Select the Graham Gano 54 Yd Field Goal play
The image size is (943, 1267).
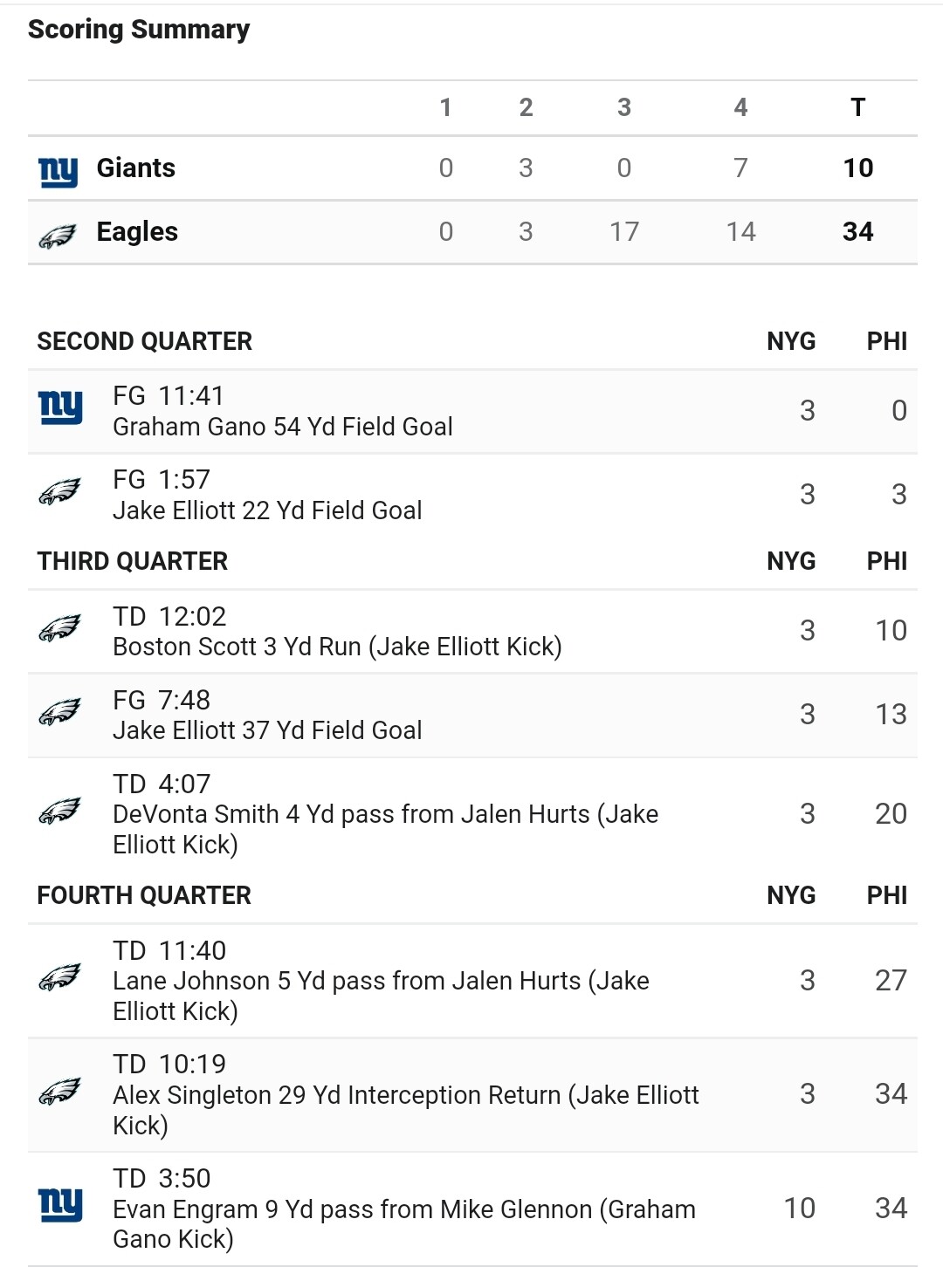pyautogui.click(x=282, y=427)
